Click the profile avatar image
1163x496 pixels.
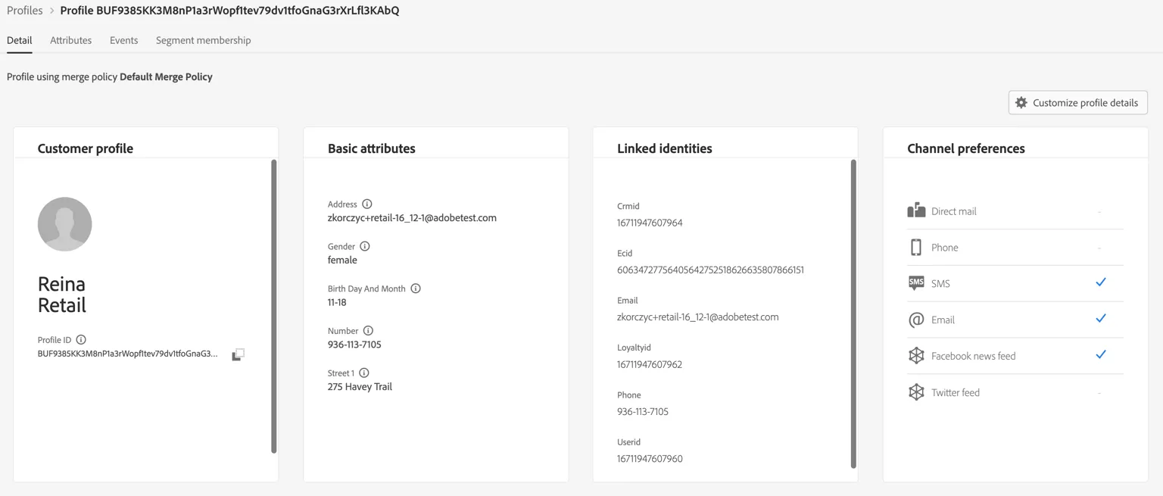pyautogui.click(x=65, y=224)
